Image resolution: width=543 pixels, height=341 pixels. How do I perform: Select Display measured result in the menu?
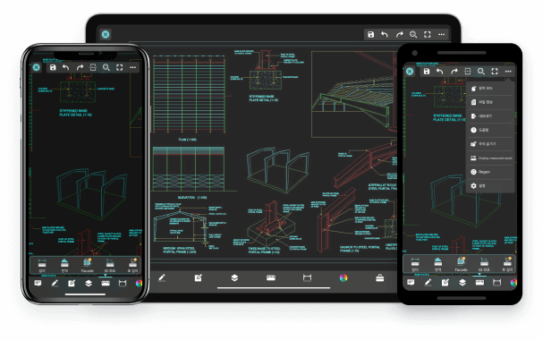490,158
